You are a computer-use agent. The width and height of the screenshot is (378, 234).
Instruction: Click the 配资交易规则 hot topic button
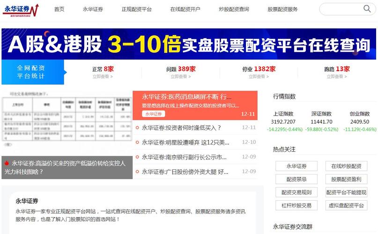click(x=296, y=192)
